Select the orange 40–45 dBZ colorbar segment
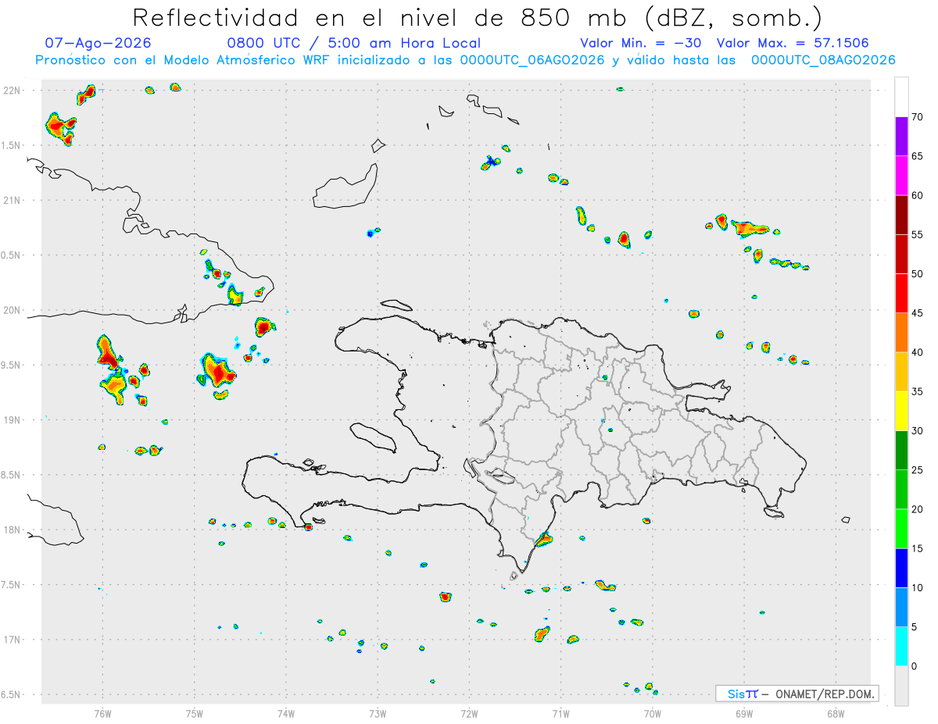The image size is (938, 724). [901, 332]
